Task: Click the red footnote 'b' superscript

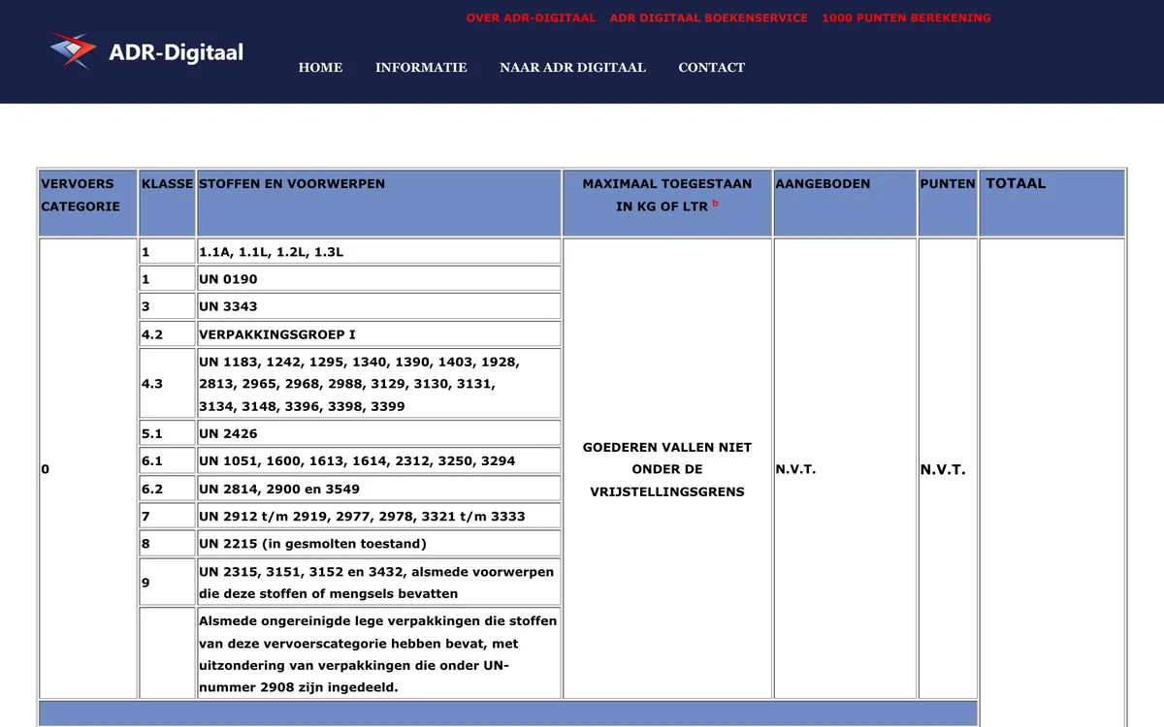Action: (716, 204)
